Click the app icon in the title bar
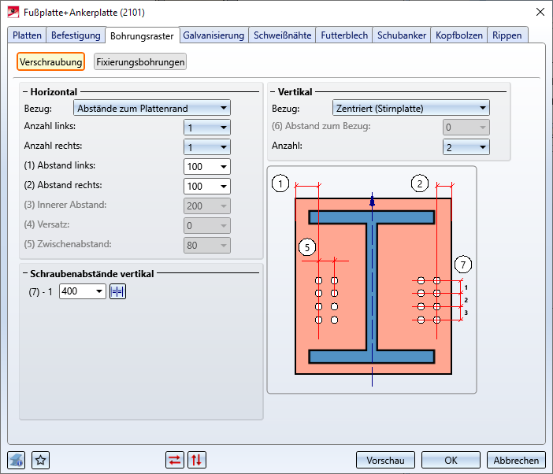This screenshot has height=474, width=553. [12, 12]
